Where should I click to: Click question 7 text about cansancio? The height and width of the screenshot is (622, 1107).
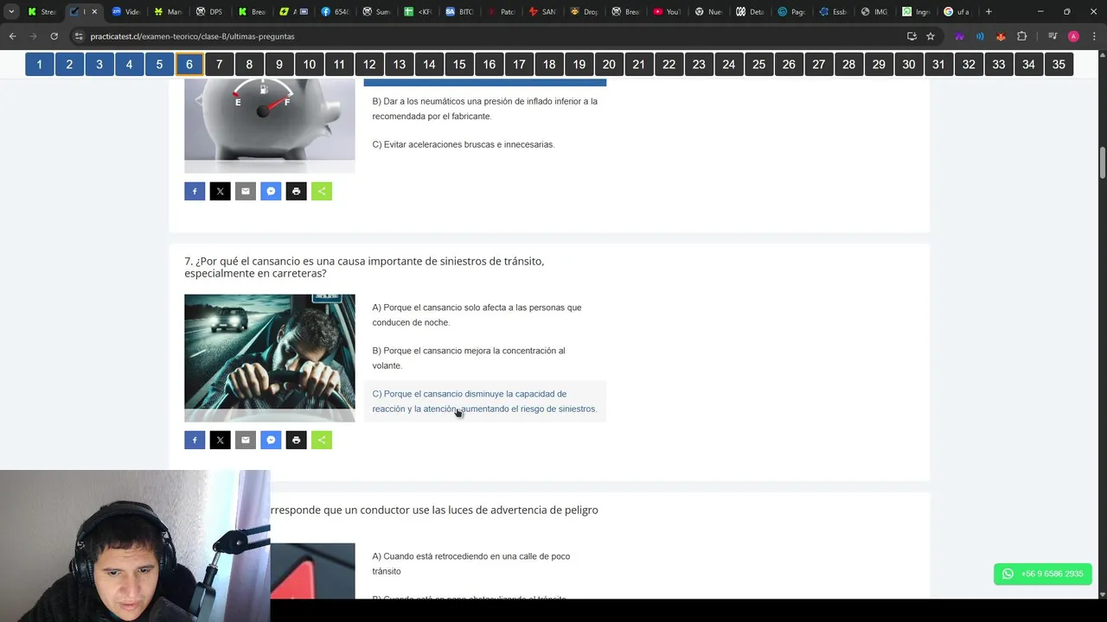[364, 267]
